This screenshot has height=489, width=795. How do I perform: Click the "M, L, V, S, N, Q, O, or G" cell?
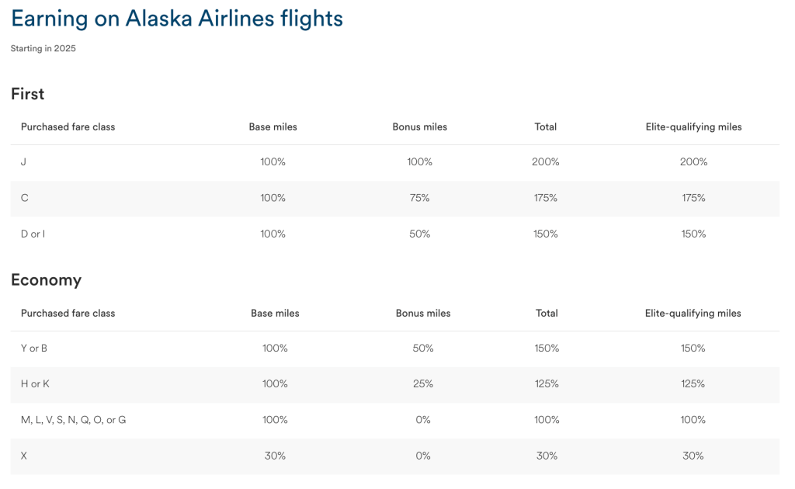pyautogui.click(x=73, y=420)
